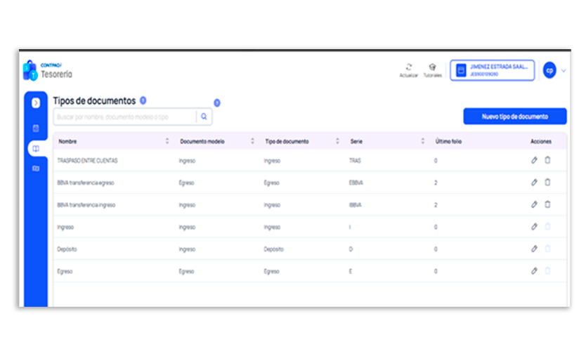Delete the BBVA transferencia ingreso row
579x356 pixels.
click(x=547, y=204)
